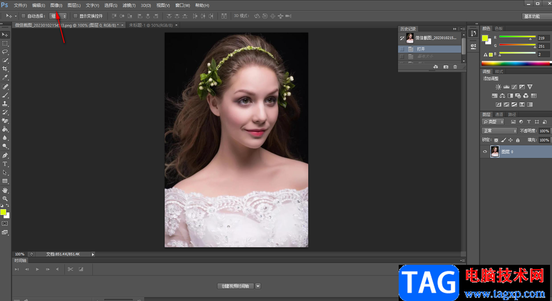552x301 pixels.
Task: Select the Horizontal Type tool
Action: click(5, 164)
